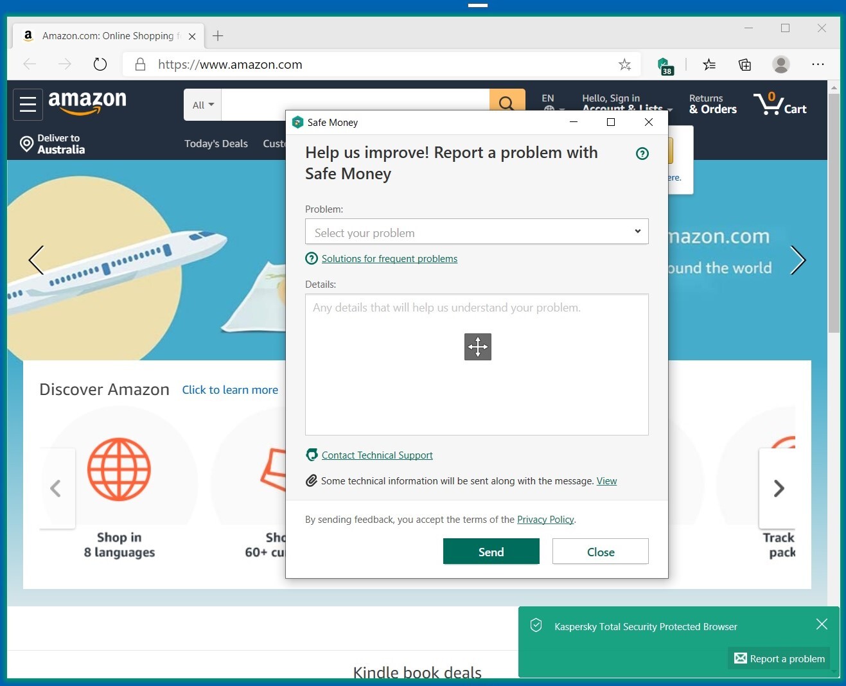View the technical information being sent
This screenshot has width=846, height=686.
[x=606, y=480]
